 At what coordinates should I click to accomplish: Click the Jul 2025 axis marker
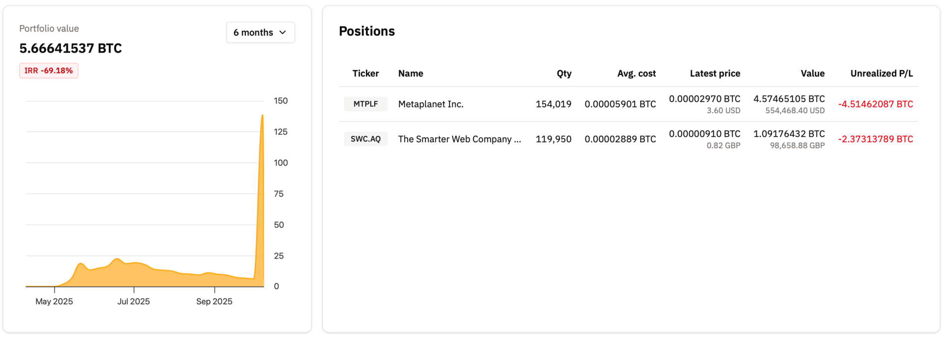[134, 301]
